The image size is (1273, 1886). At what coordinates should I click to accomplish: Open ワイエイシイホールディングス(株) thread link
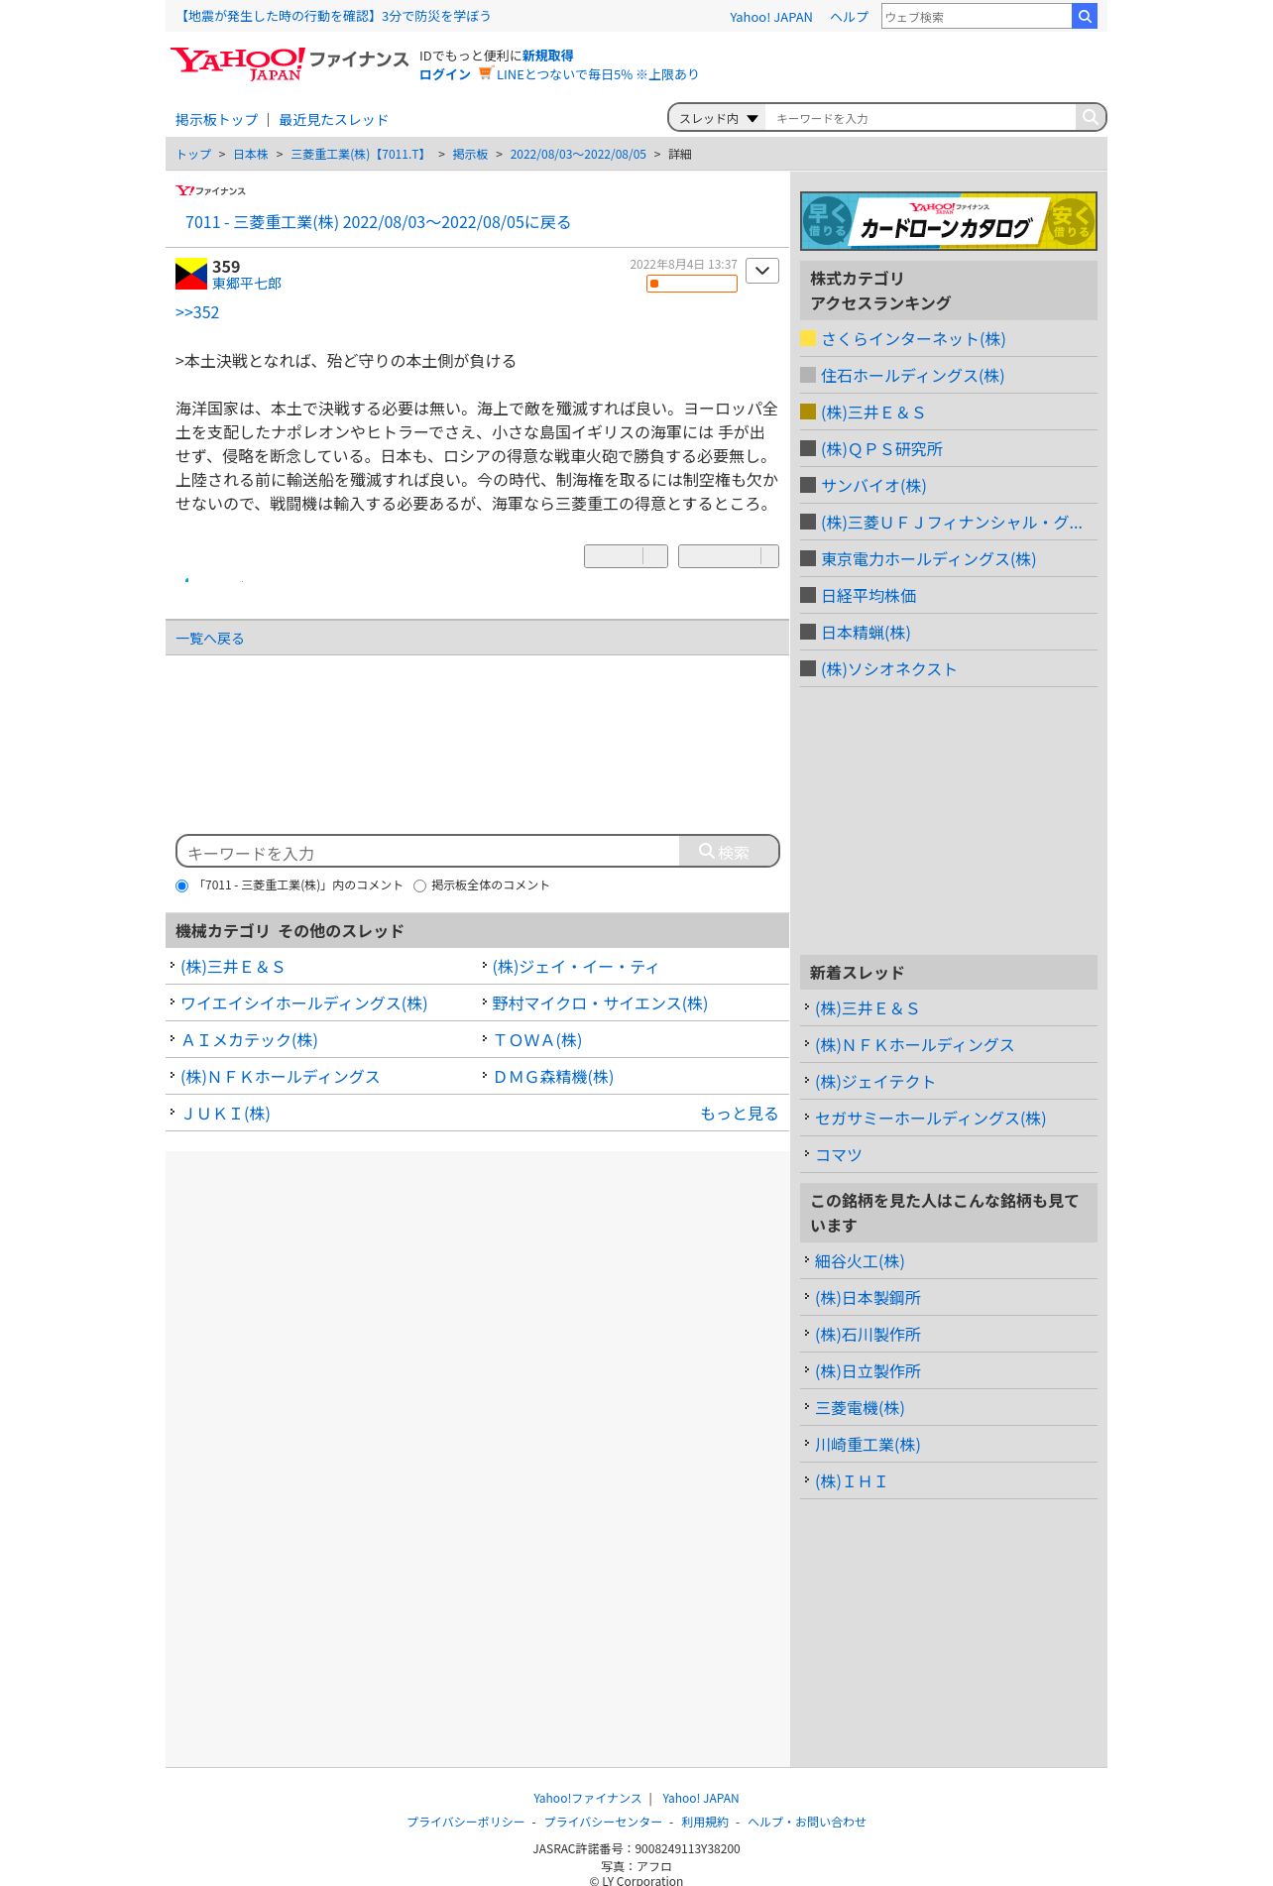(303, 1003)
